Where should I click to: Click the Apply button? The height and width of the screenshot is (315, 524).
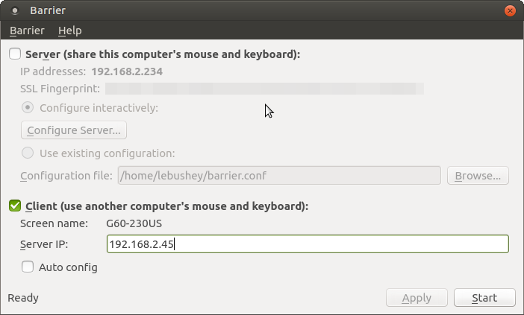tap(417, 298)
